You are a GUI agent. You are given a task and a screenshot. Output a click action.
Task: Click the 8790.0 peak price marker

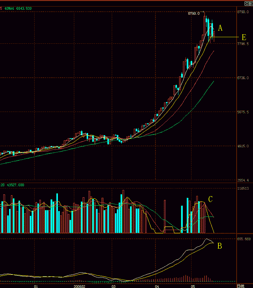(194, 13)
